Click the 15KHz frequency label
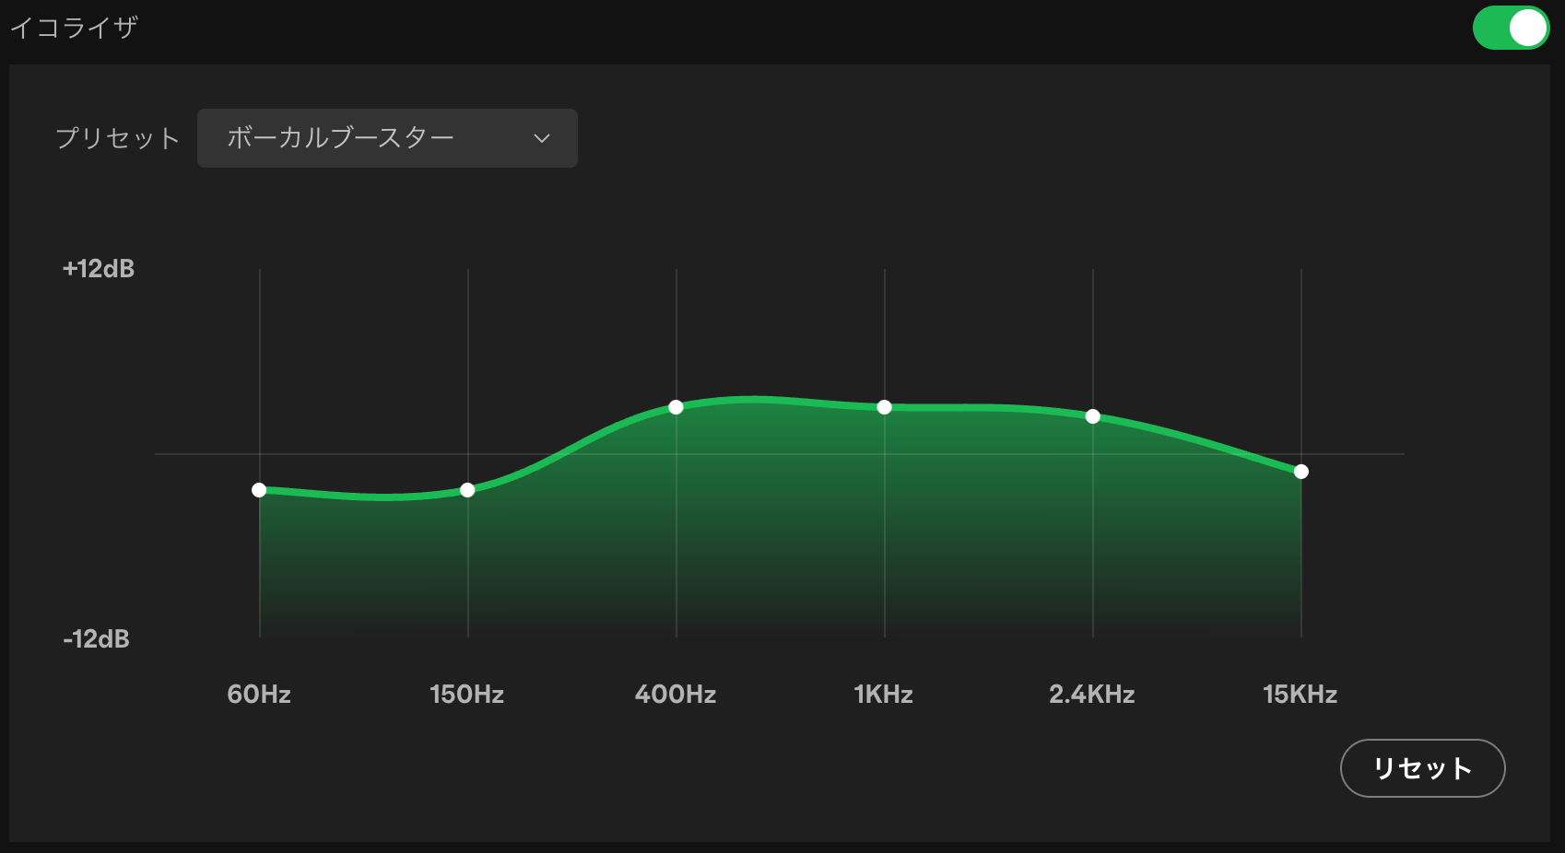The width and height of the screenshot is (1565, 853). [1300, 695]
